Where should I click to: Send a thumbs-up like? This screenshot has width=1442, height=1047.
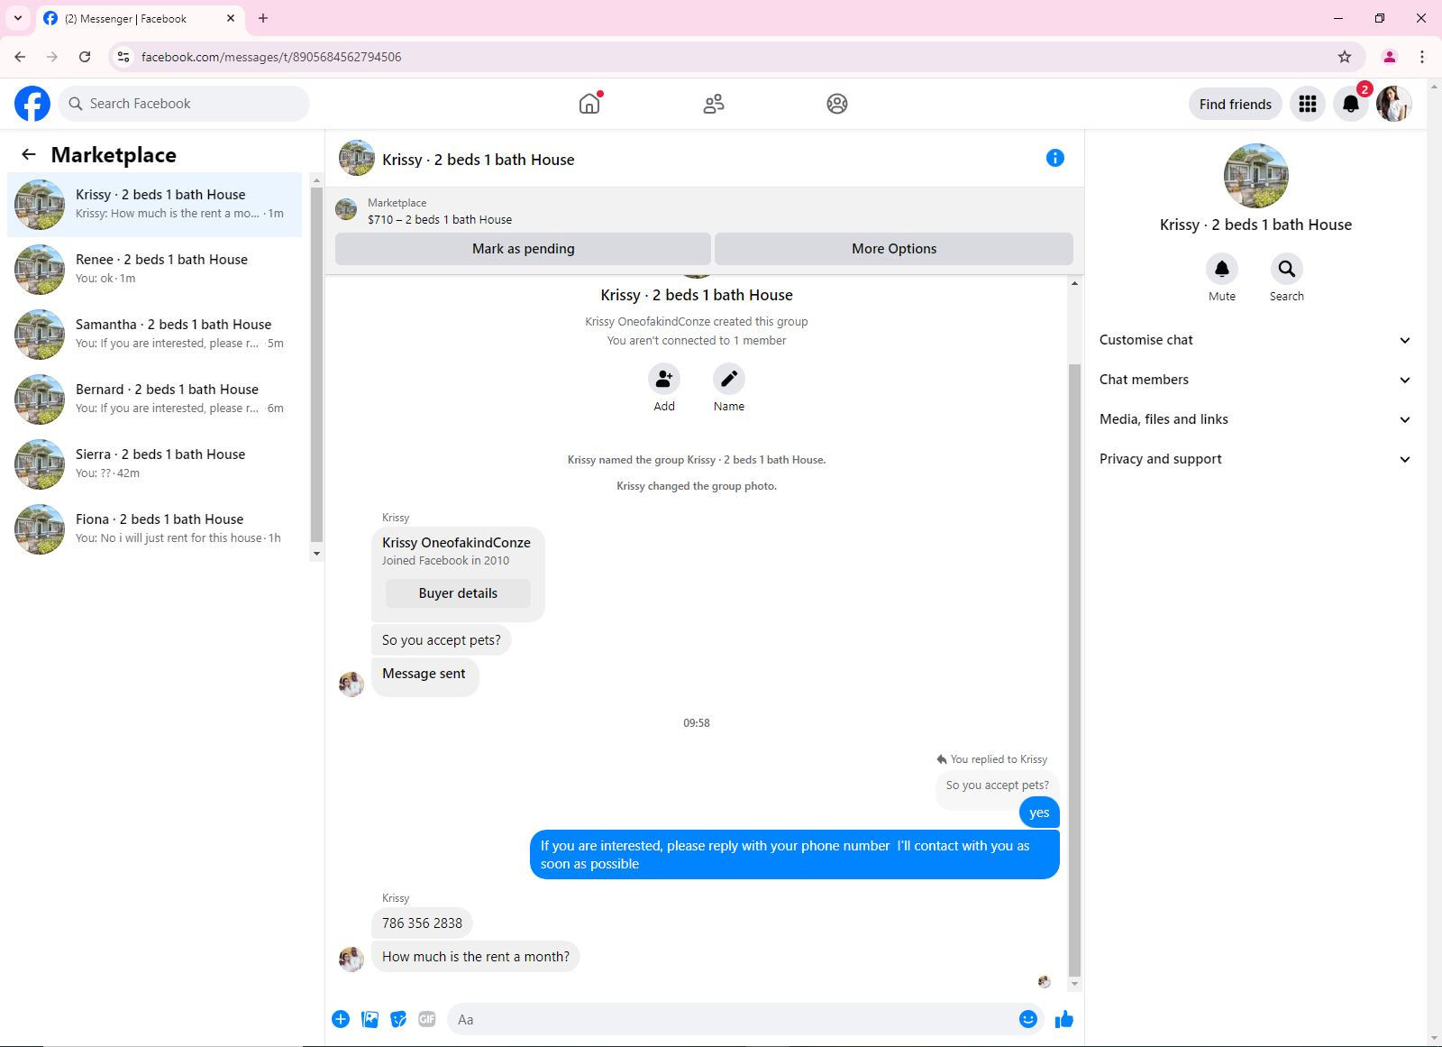click(x=1064, y=1019)
